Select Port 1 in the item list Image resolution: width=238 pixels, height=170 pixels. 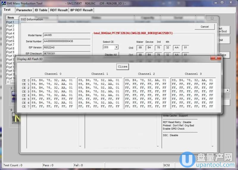(10, 22)
